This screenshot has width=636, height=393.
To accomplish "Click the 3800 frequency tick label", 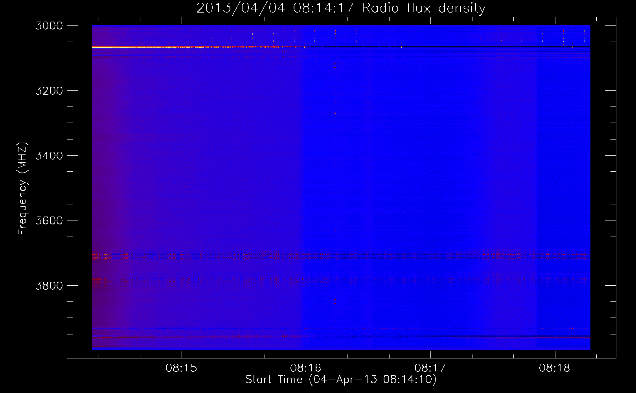I will pyautogui.click(x=49, y=285).
